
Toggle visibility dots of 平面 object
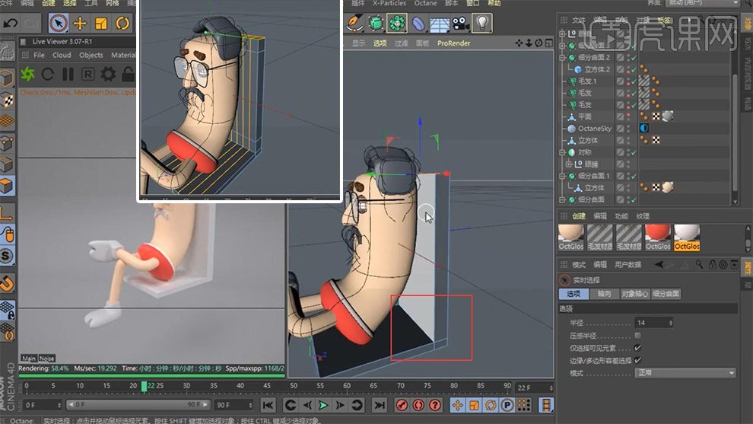pos(628,116)
